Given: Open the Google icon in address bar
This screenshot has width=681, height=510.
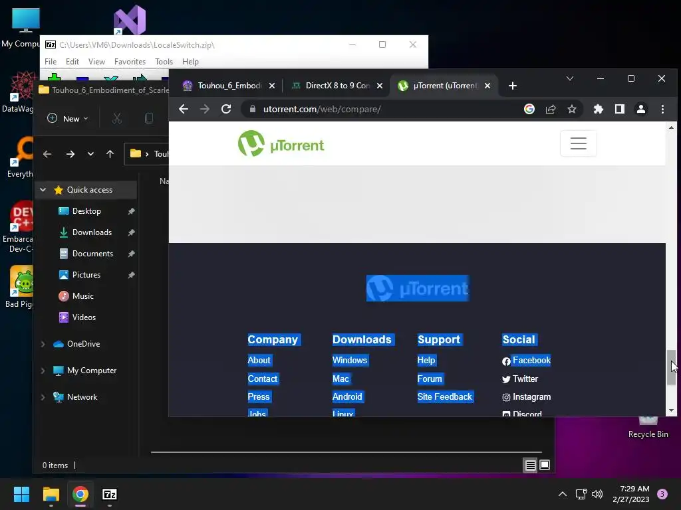Looking at the screenshot, I should tap(529, 109).
